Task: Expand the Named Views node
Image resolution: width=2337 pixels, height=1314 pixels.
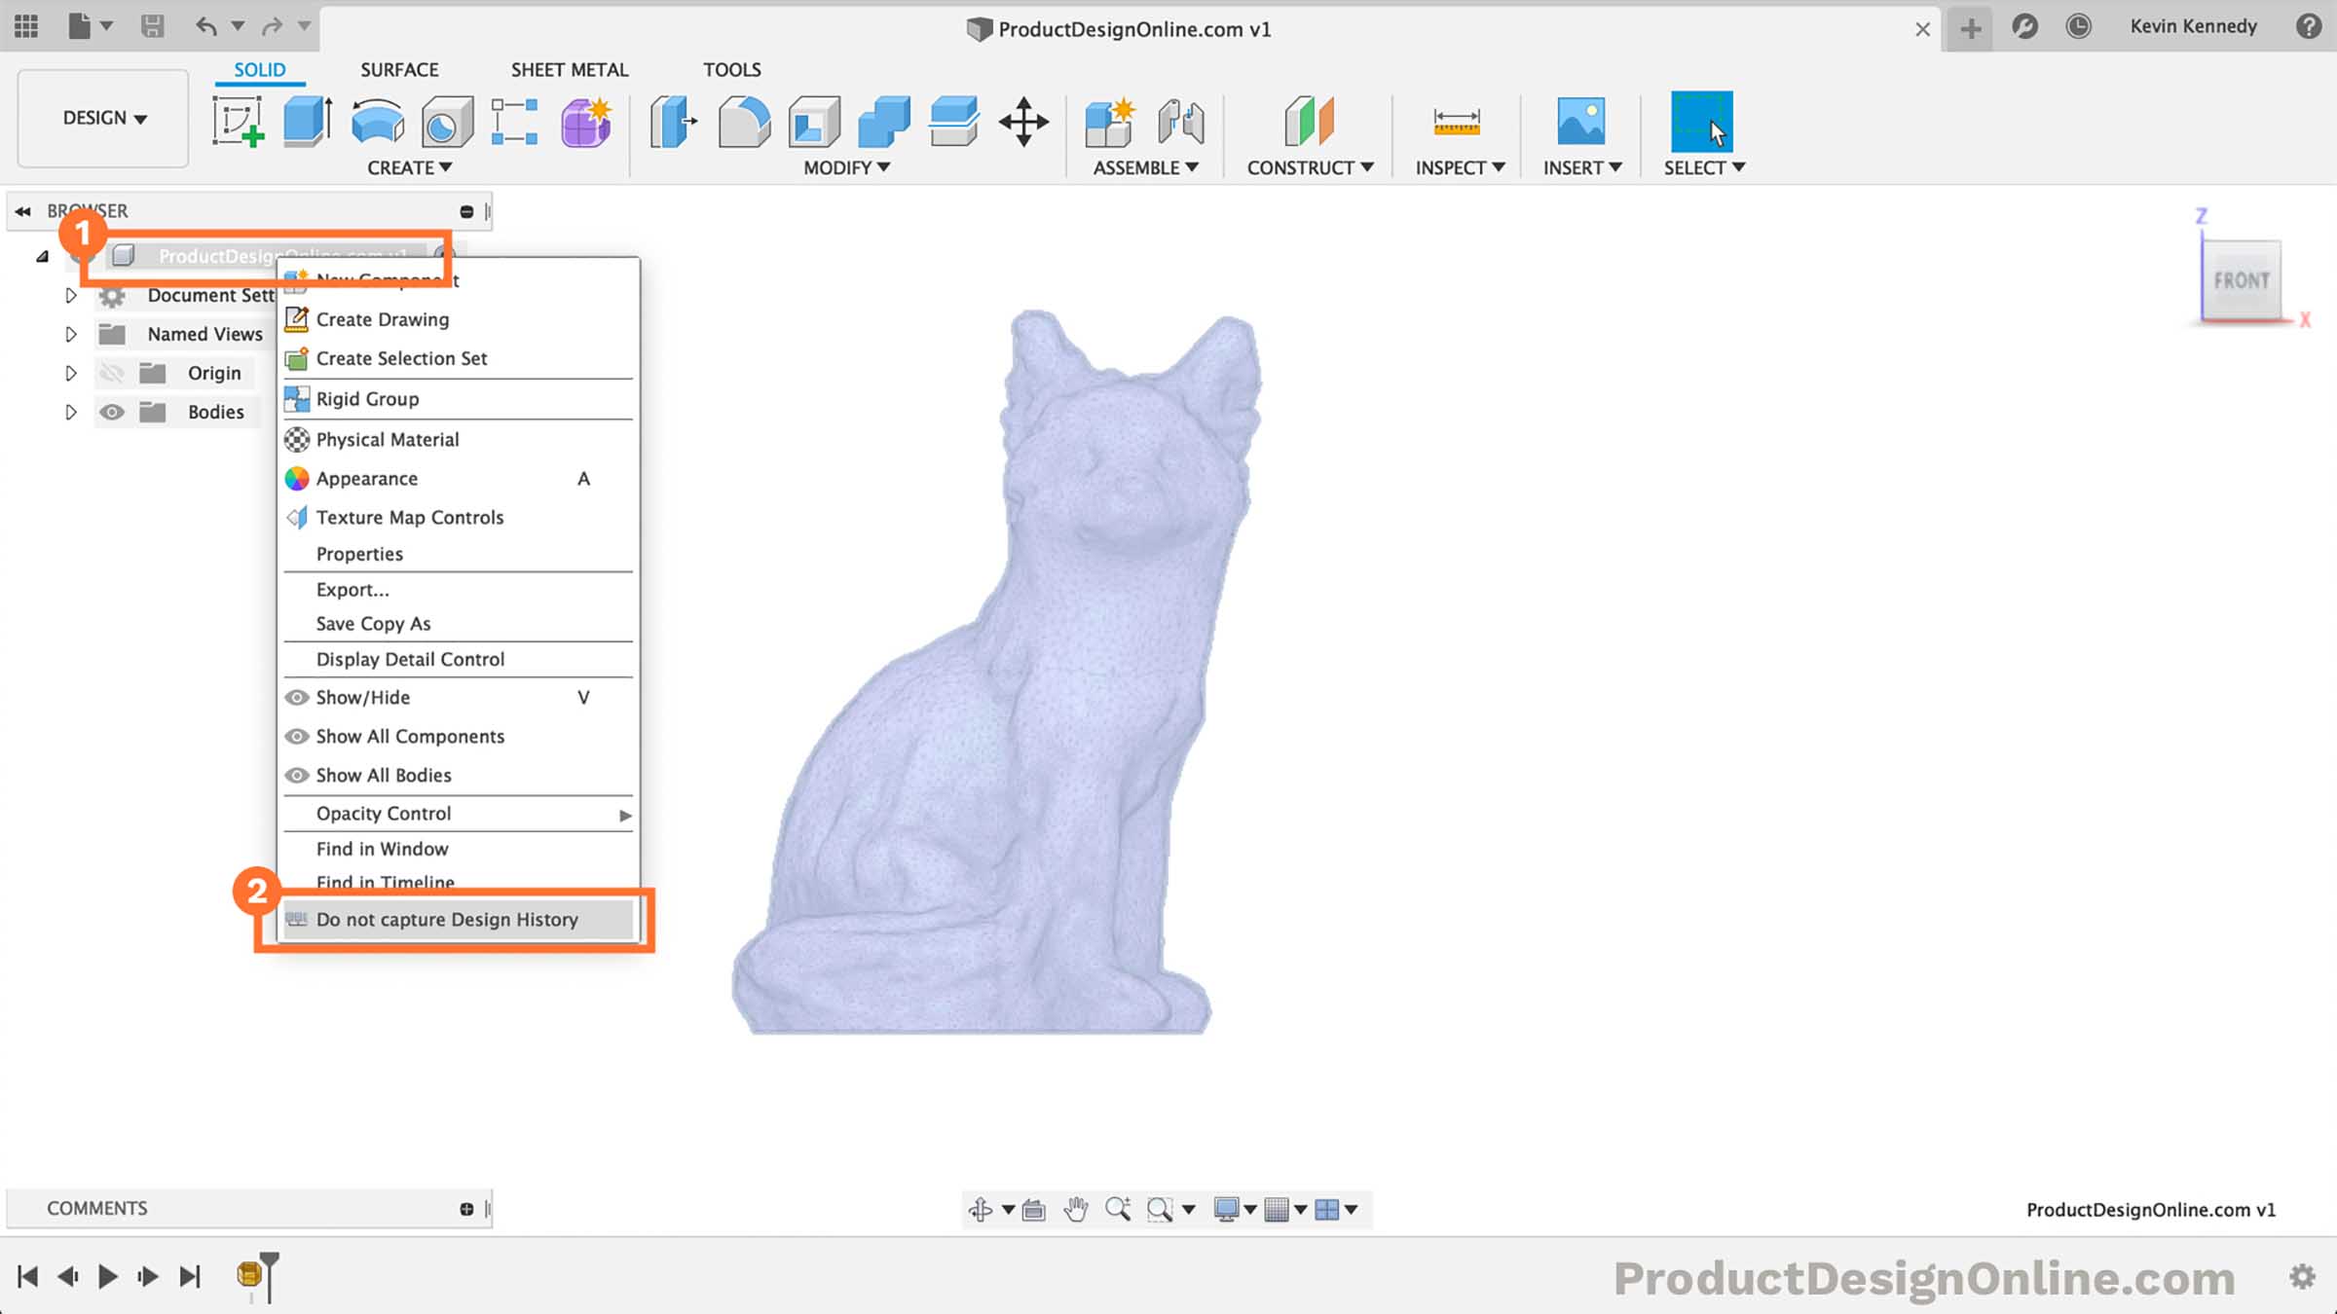Action: 70,334
